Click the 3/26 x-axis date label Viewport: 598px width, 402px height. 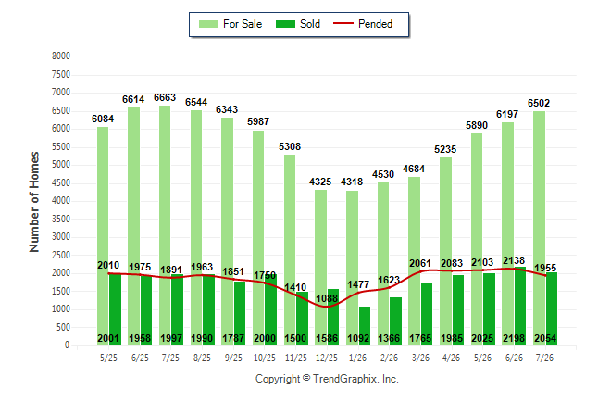pyautogui.click(x=420, y=358)
